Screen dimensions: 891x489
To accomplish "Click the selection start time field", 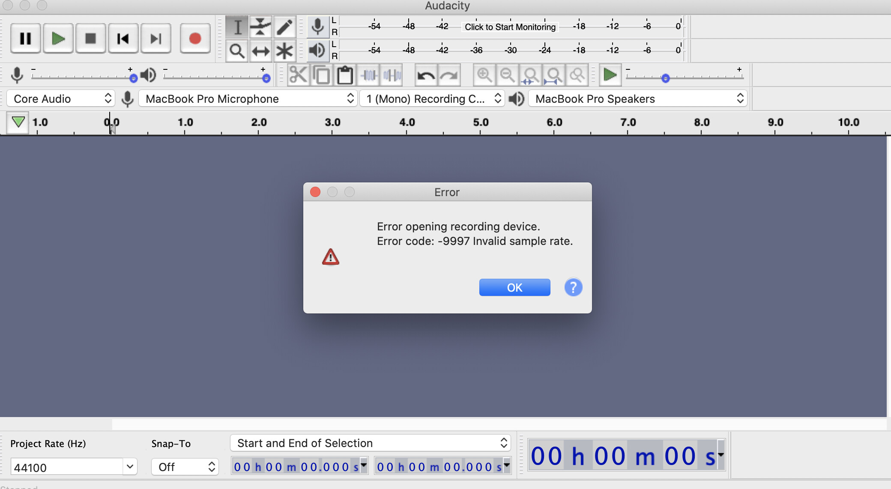I will coord(296,466).
